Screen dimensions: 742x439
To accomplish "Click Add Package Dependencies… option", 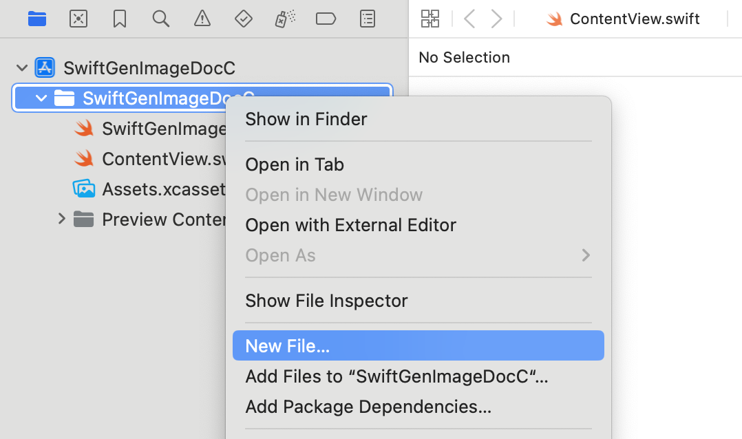I will click(368, 407).
